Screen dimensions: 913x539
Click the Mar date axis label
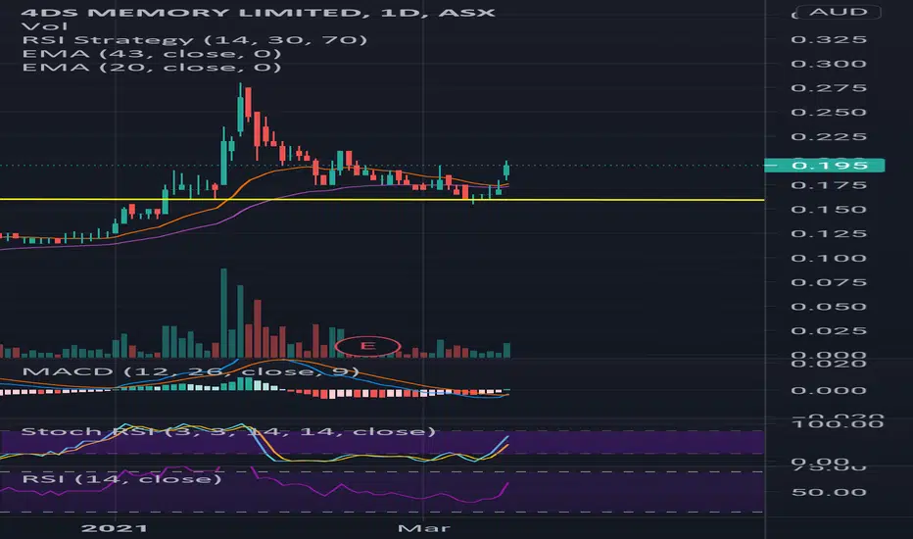click(x=423, y=528)
